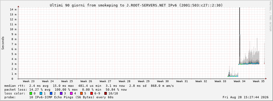Viewport: 273px width, 101px height.
Task: Click the blue loss 2 swatch
Action: click(51, 93)
